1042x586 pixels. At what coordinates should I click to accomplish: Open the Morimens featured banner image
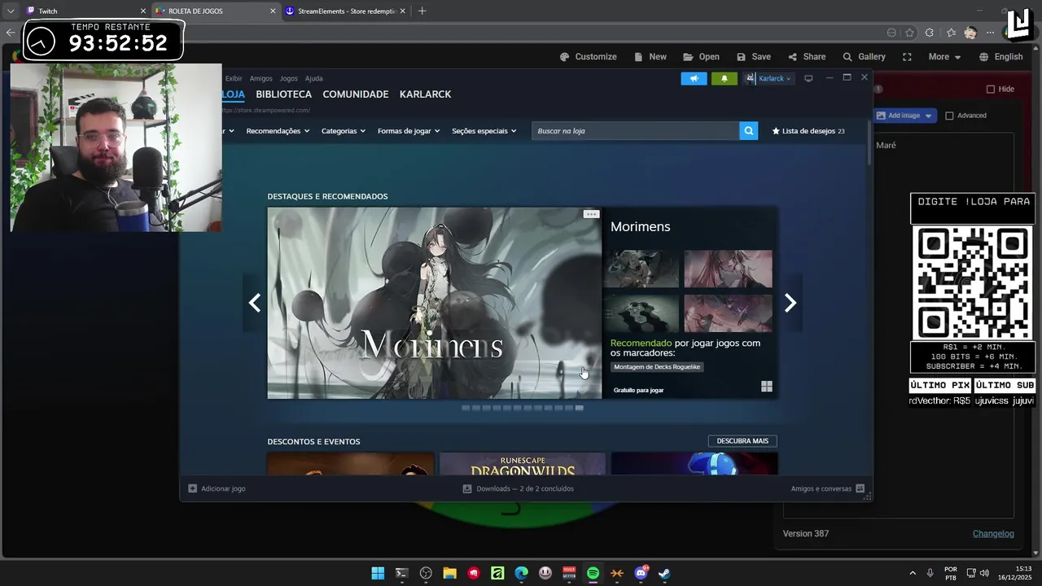point(435,303)
